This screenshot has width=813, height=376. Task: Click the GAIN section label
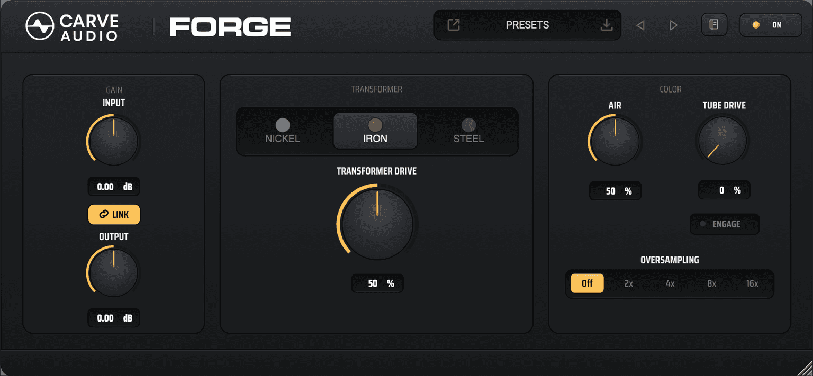(x=114, y=90)
